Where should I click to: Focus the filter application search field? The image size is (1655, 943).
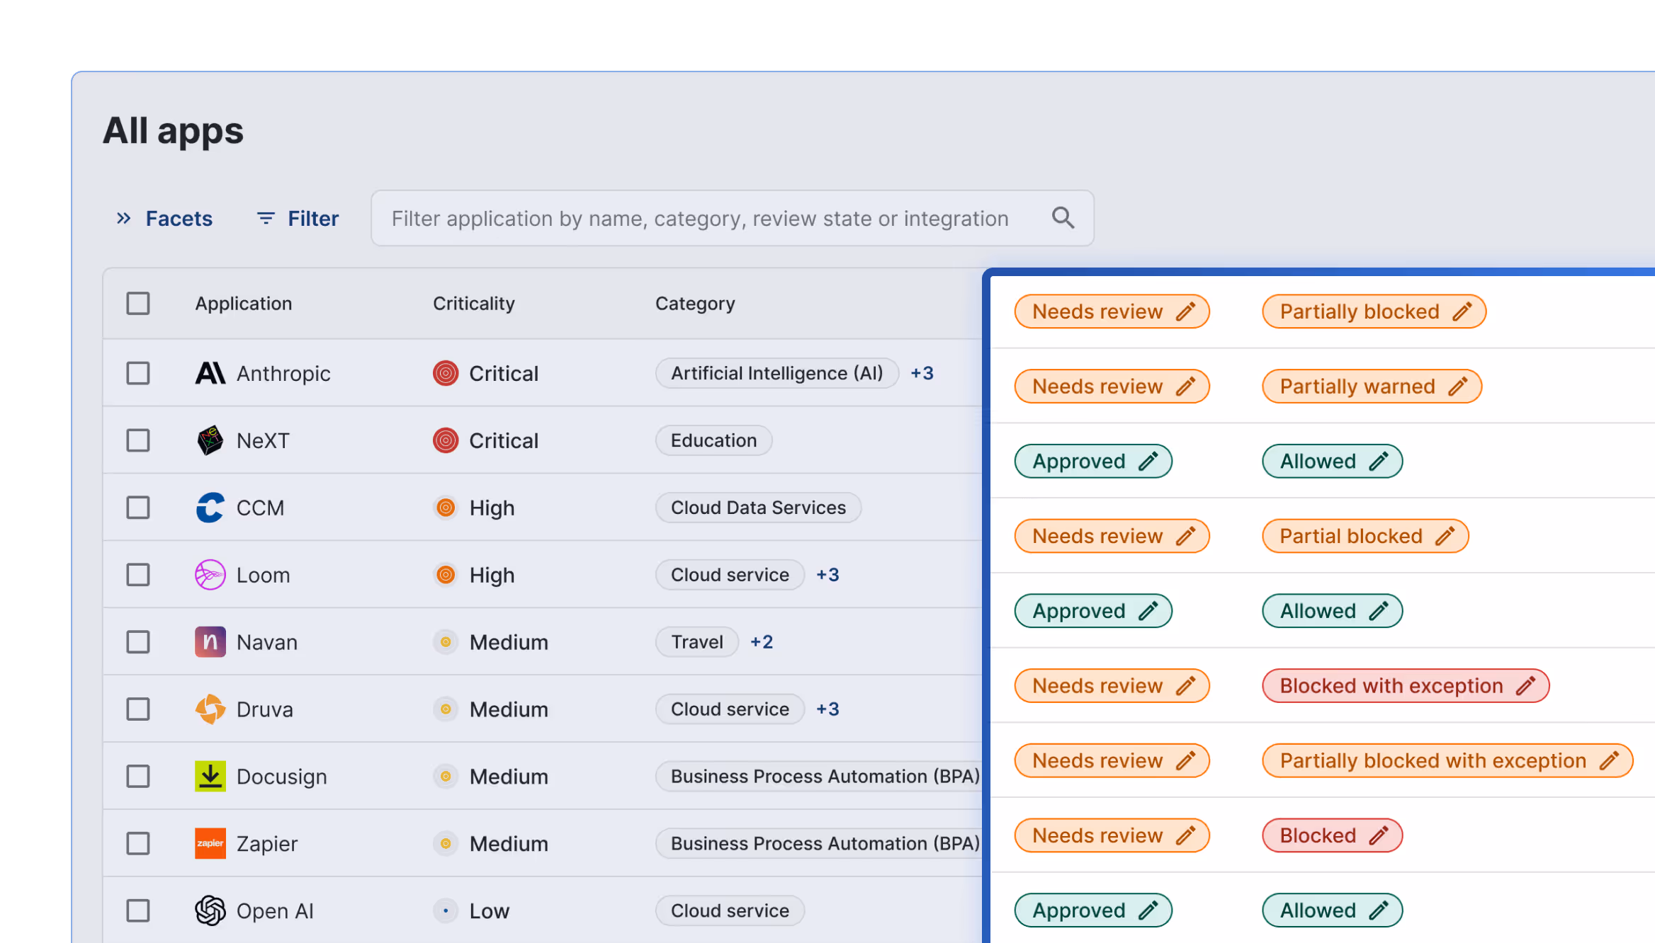(733, 218)
